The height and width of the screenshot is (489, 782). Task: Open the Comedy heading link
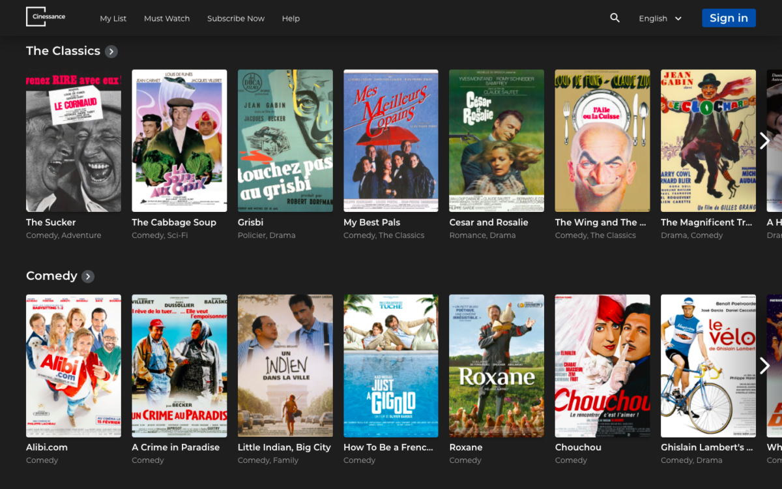point(51,276)
